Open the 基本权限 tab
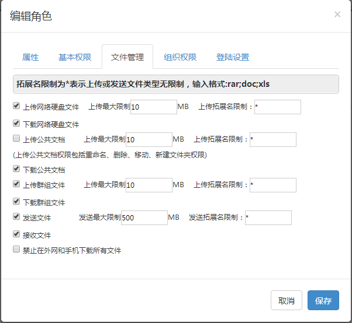Image resolution: width=352 pixels, height=323 pixels. point(75,57)
